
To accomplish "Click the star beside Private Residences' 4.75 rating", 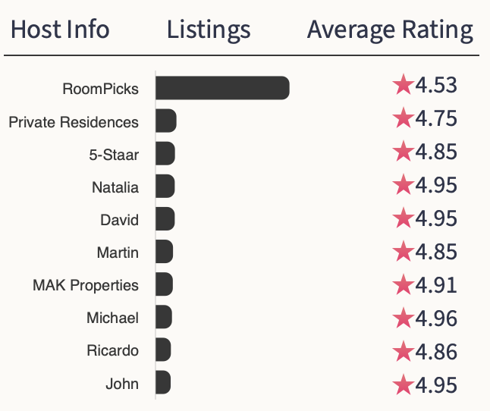I will [403, 118].
